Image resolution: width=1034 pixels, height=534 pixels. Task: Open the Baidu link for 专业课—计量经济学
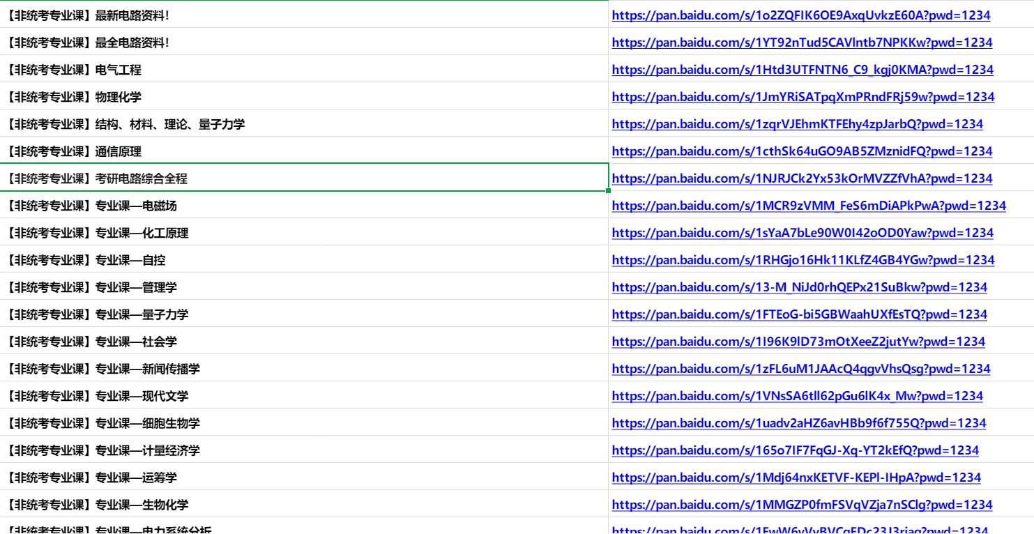[x=796, y=450]
